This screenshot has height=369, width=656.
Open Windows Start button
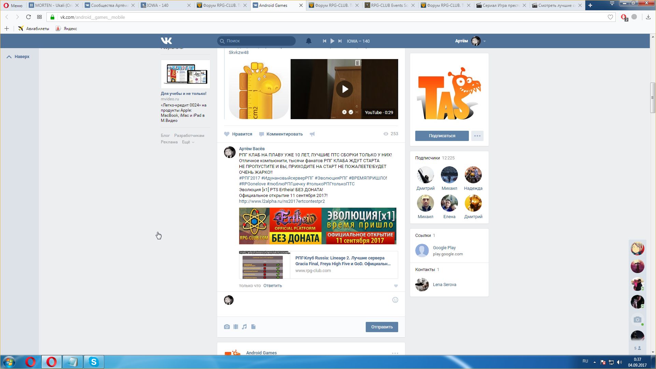pyautogui.click(x=9, y=362)
